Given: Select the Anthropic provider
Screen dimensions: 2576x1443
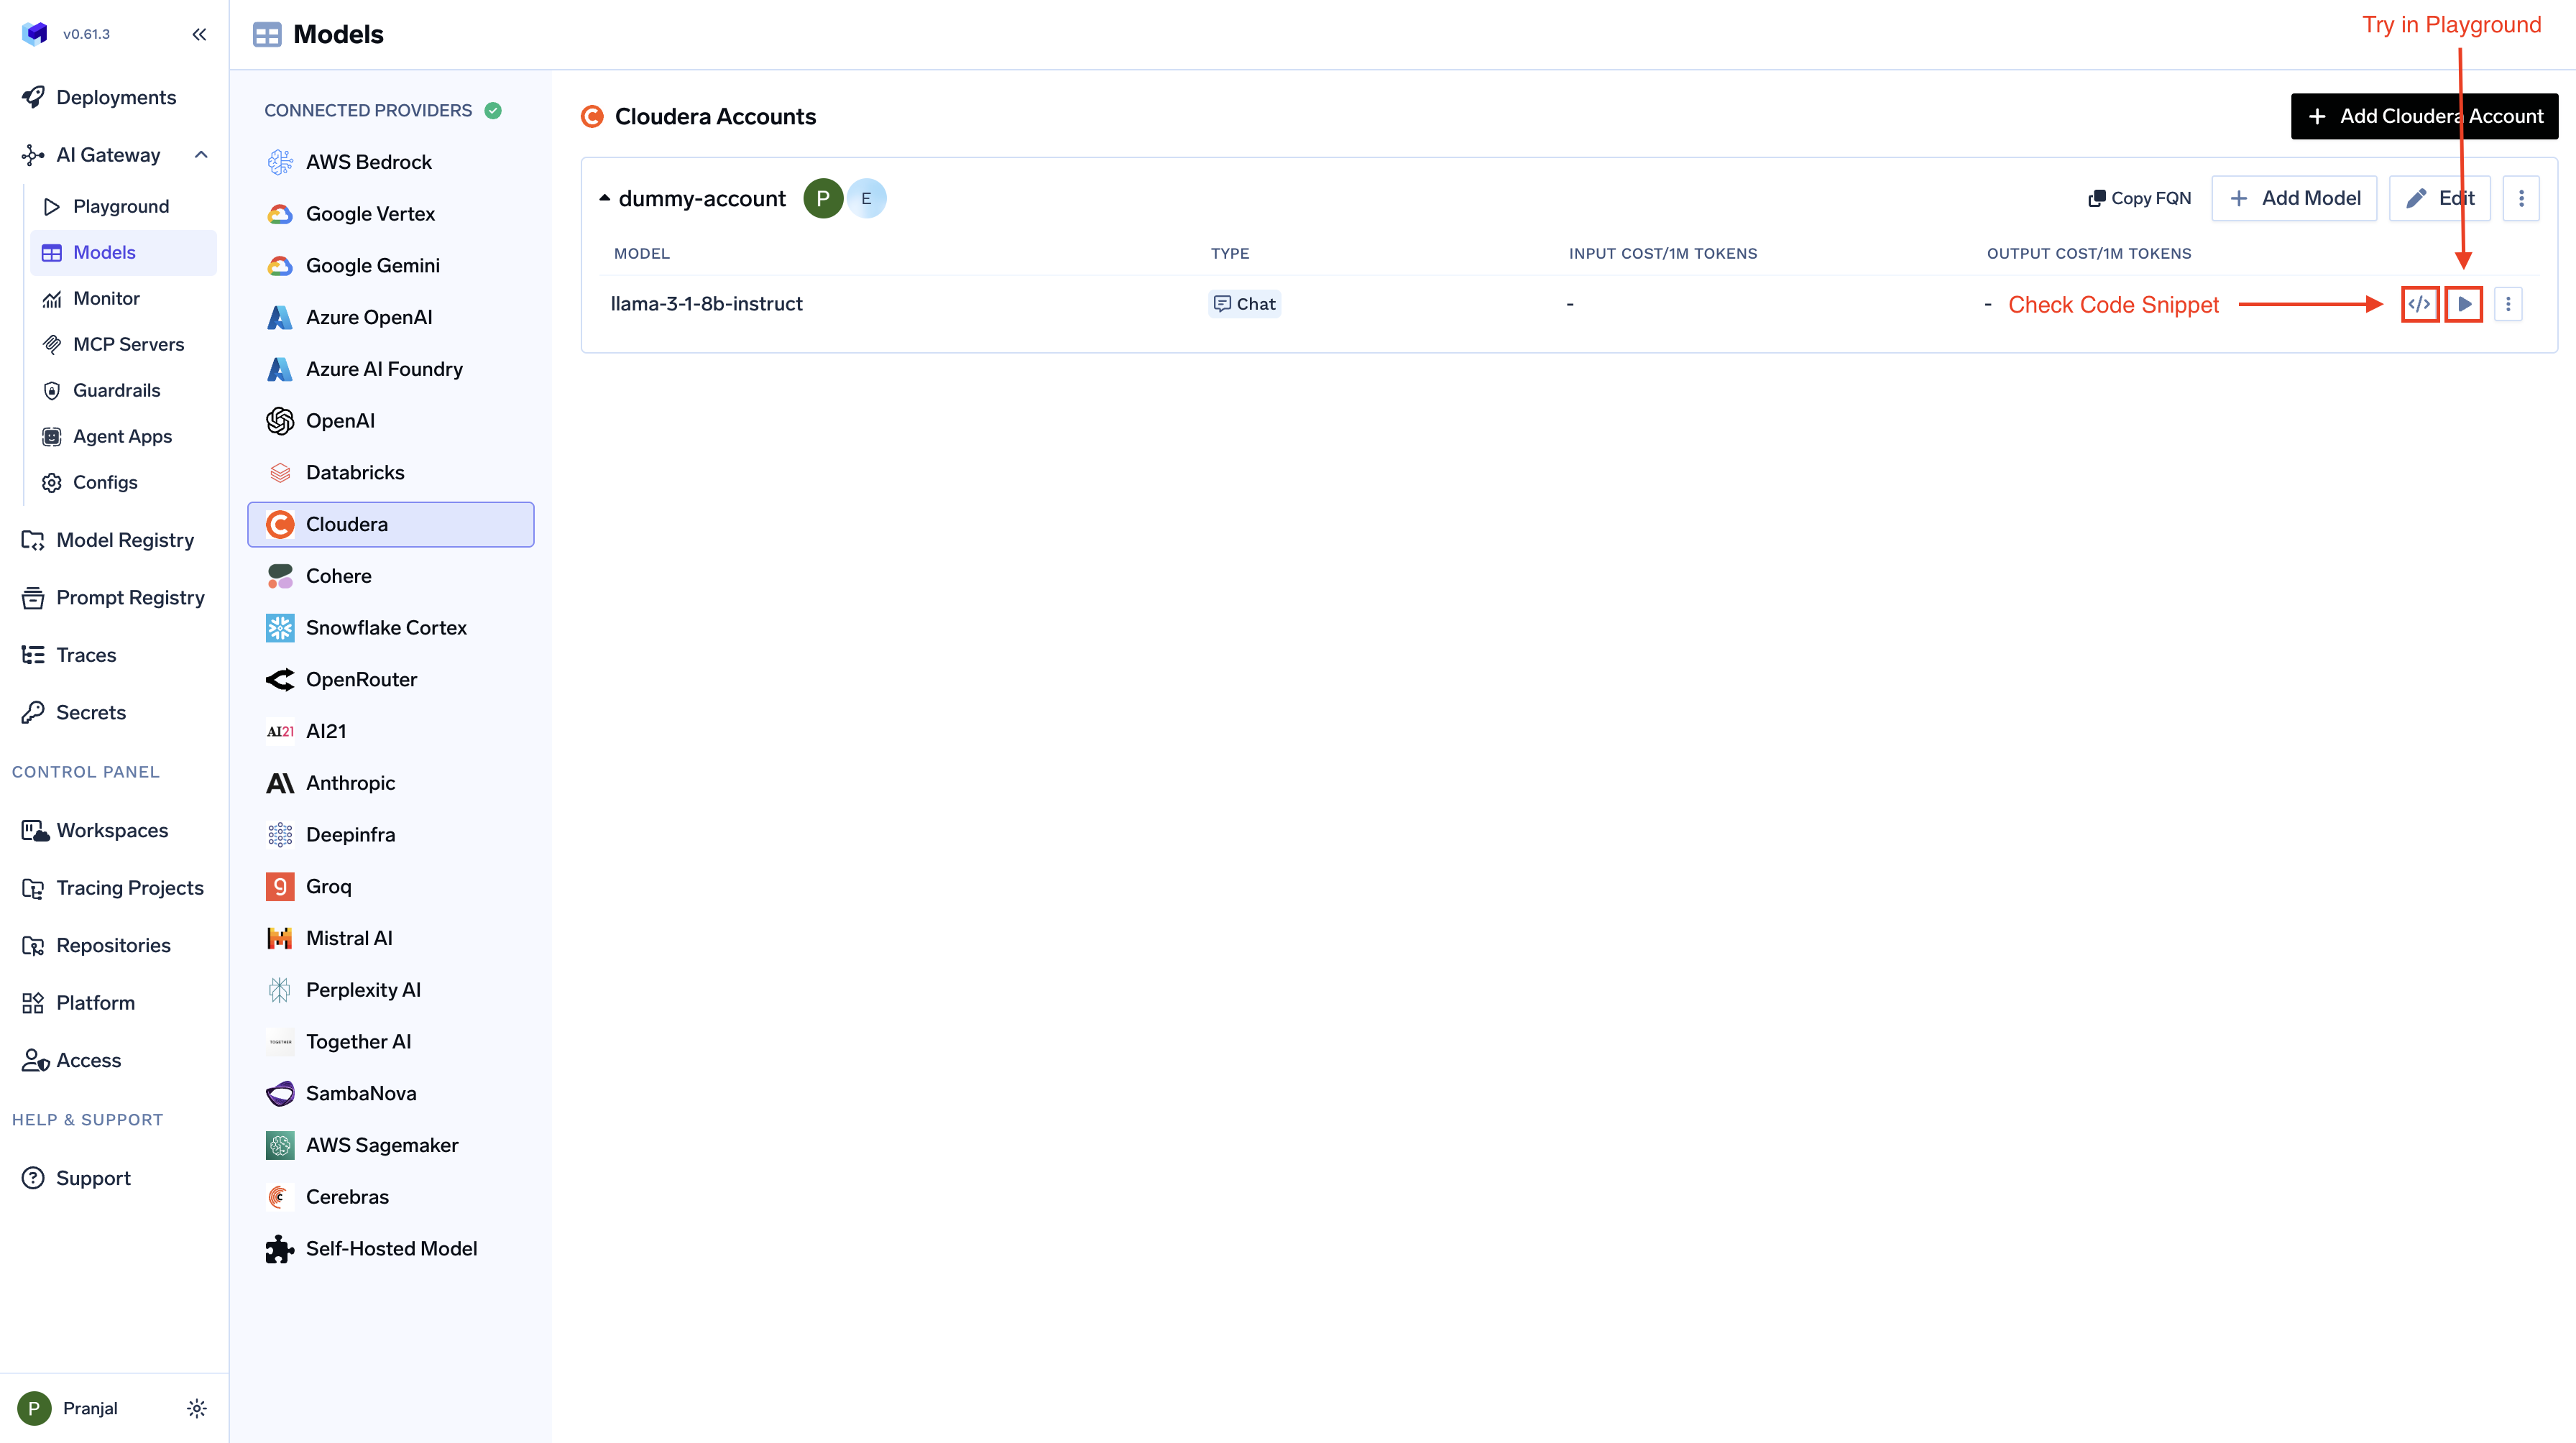Looking at the screenshot, I should (x=349, y=782).
